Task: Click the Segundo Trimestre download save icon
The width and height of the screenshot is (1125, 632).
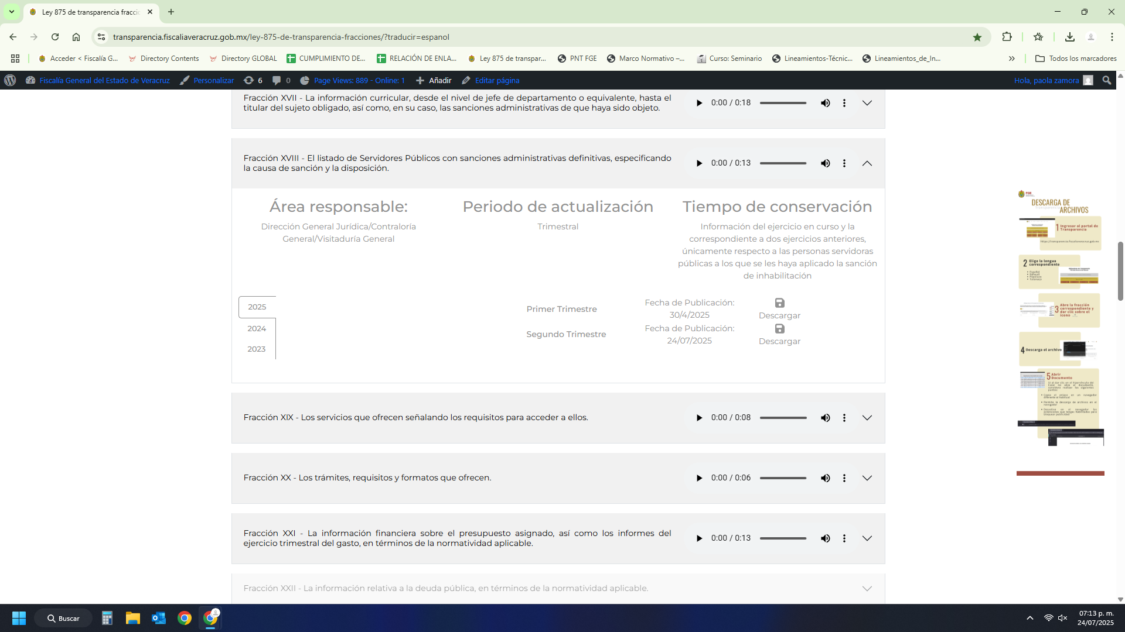Action: click(x=779, y=329)
